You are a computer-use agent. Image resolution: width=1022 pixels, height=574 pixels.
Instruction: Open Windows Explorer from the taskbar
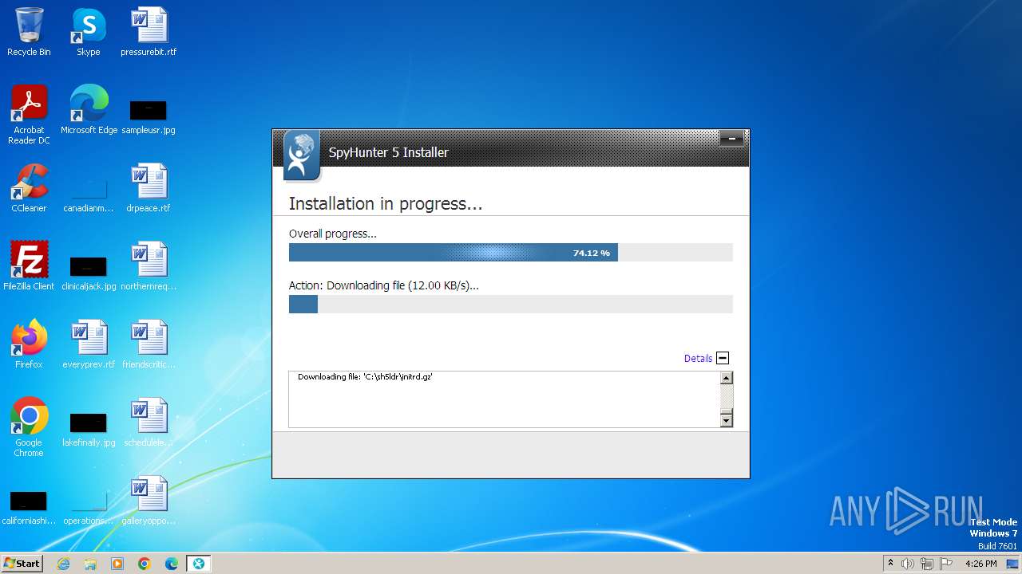(x=90, y=564)
